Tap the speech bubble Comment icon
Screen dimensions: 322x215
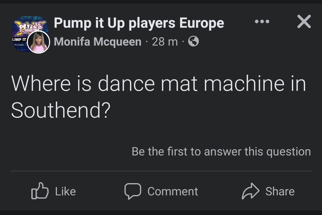[132, 191]
